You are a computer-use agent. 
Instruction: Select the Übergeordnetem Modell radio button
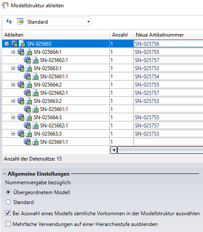click(8, 192)
